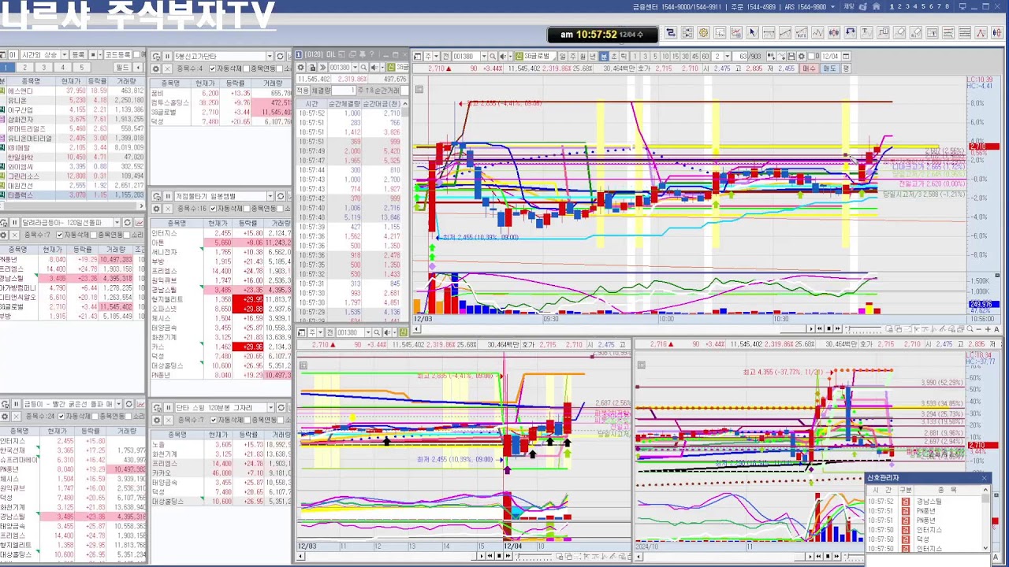Expand the 저점불타기 일봉염별 dropdown
Screen dimensions: 1009x567
coord(270,196)
